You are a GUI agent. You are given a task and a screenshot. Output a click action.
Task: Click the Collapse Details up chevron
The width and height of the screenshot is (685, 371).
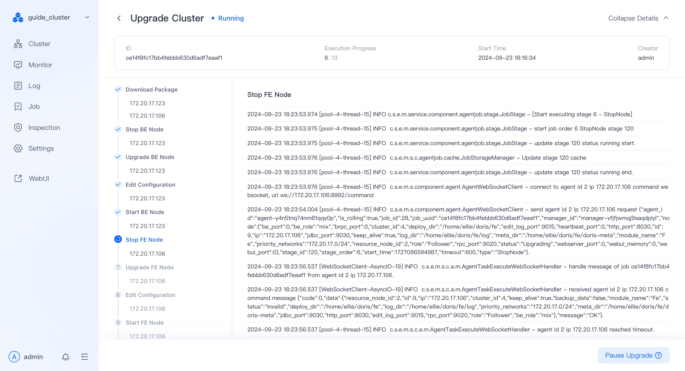coord(666,18)
